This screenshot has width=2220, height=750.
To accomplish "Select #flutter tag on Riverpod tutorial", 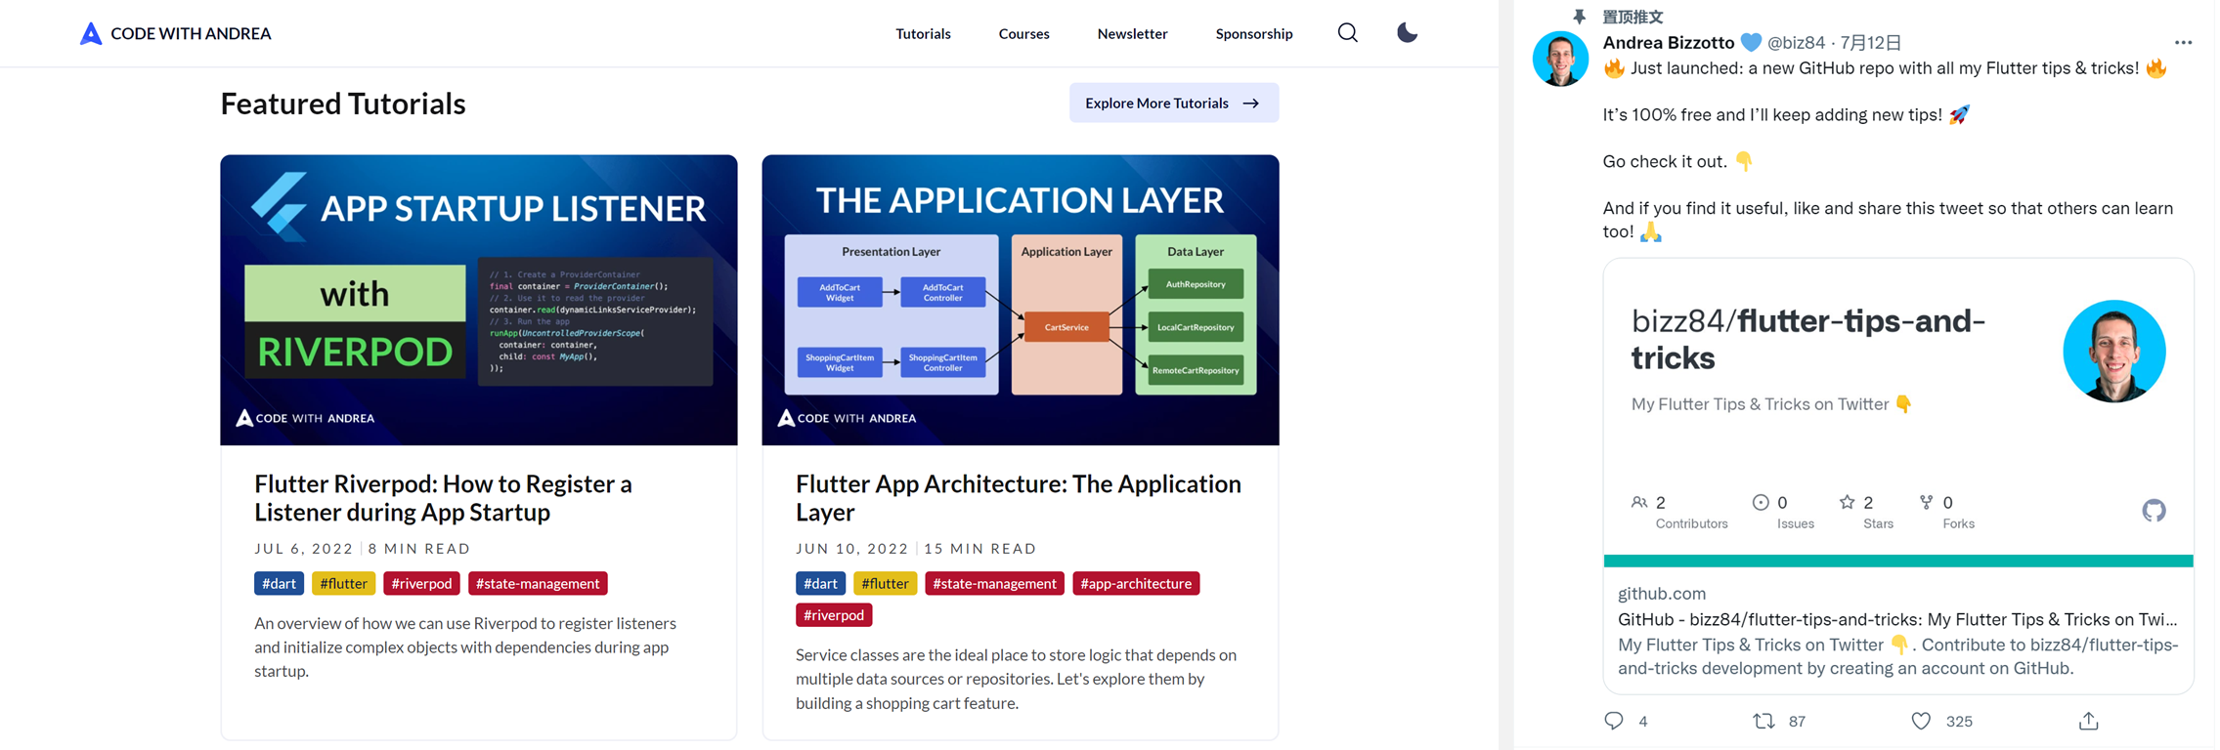I will pyautogui.click(x=344, y=583).
